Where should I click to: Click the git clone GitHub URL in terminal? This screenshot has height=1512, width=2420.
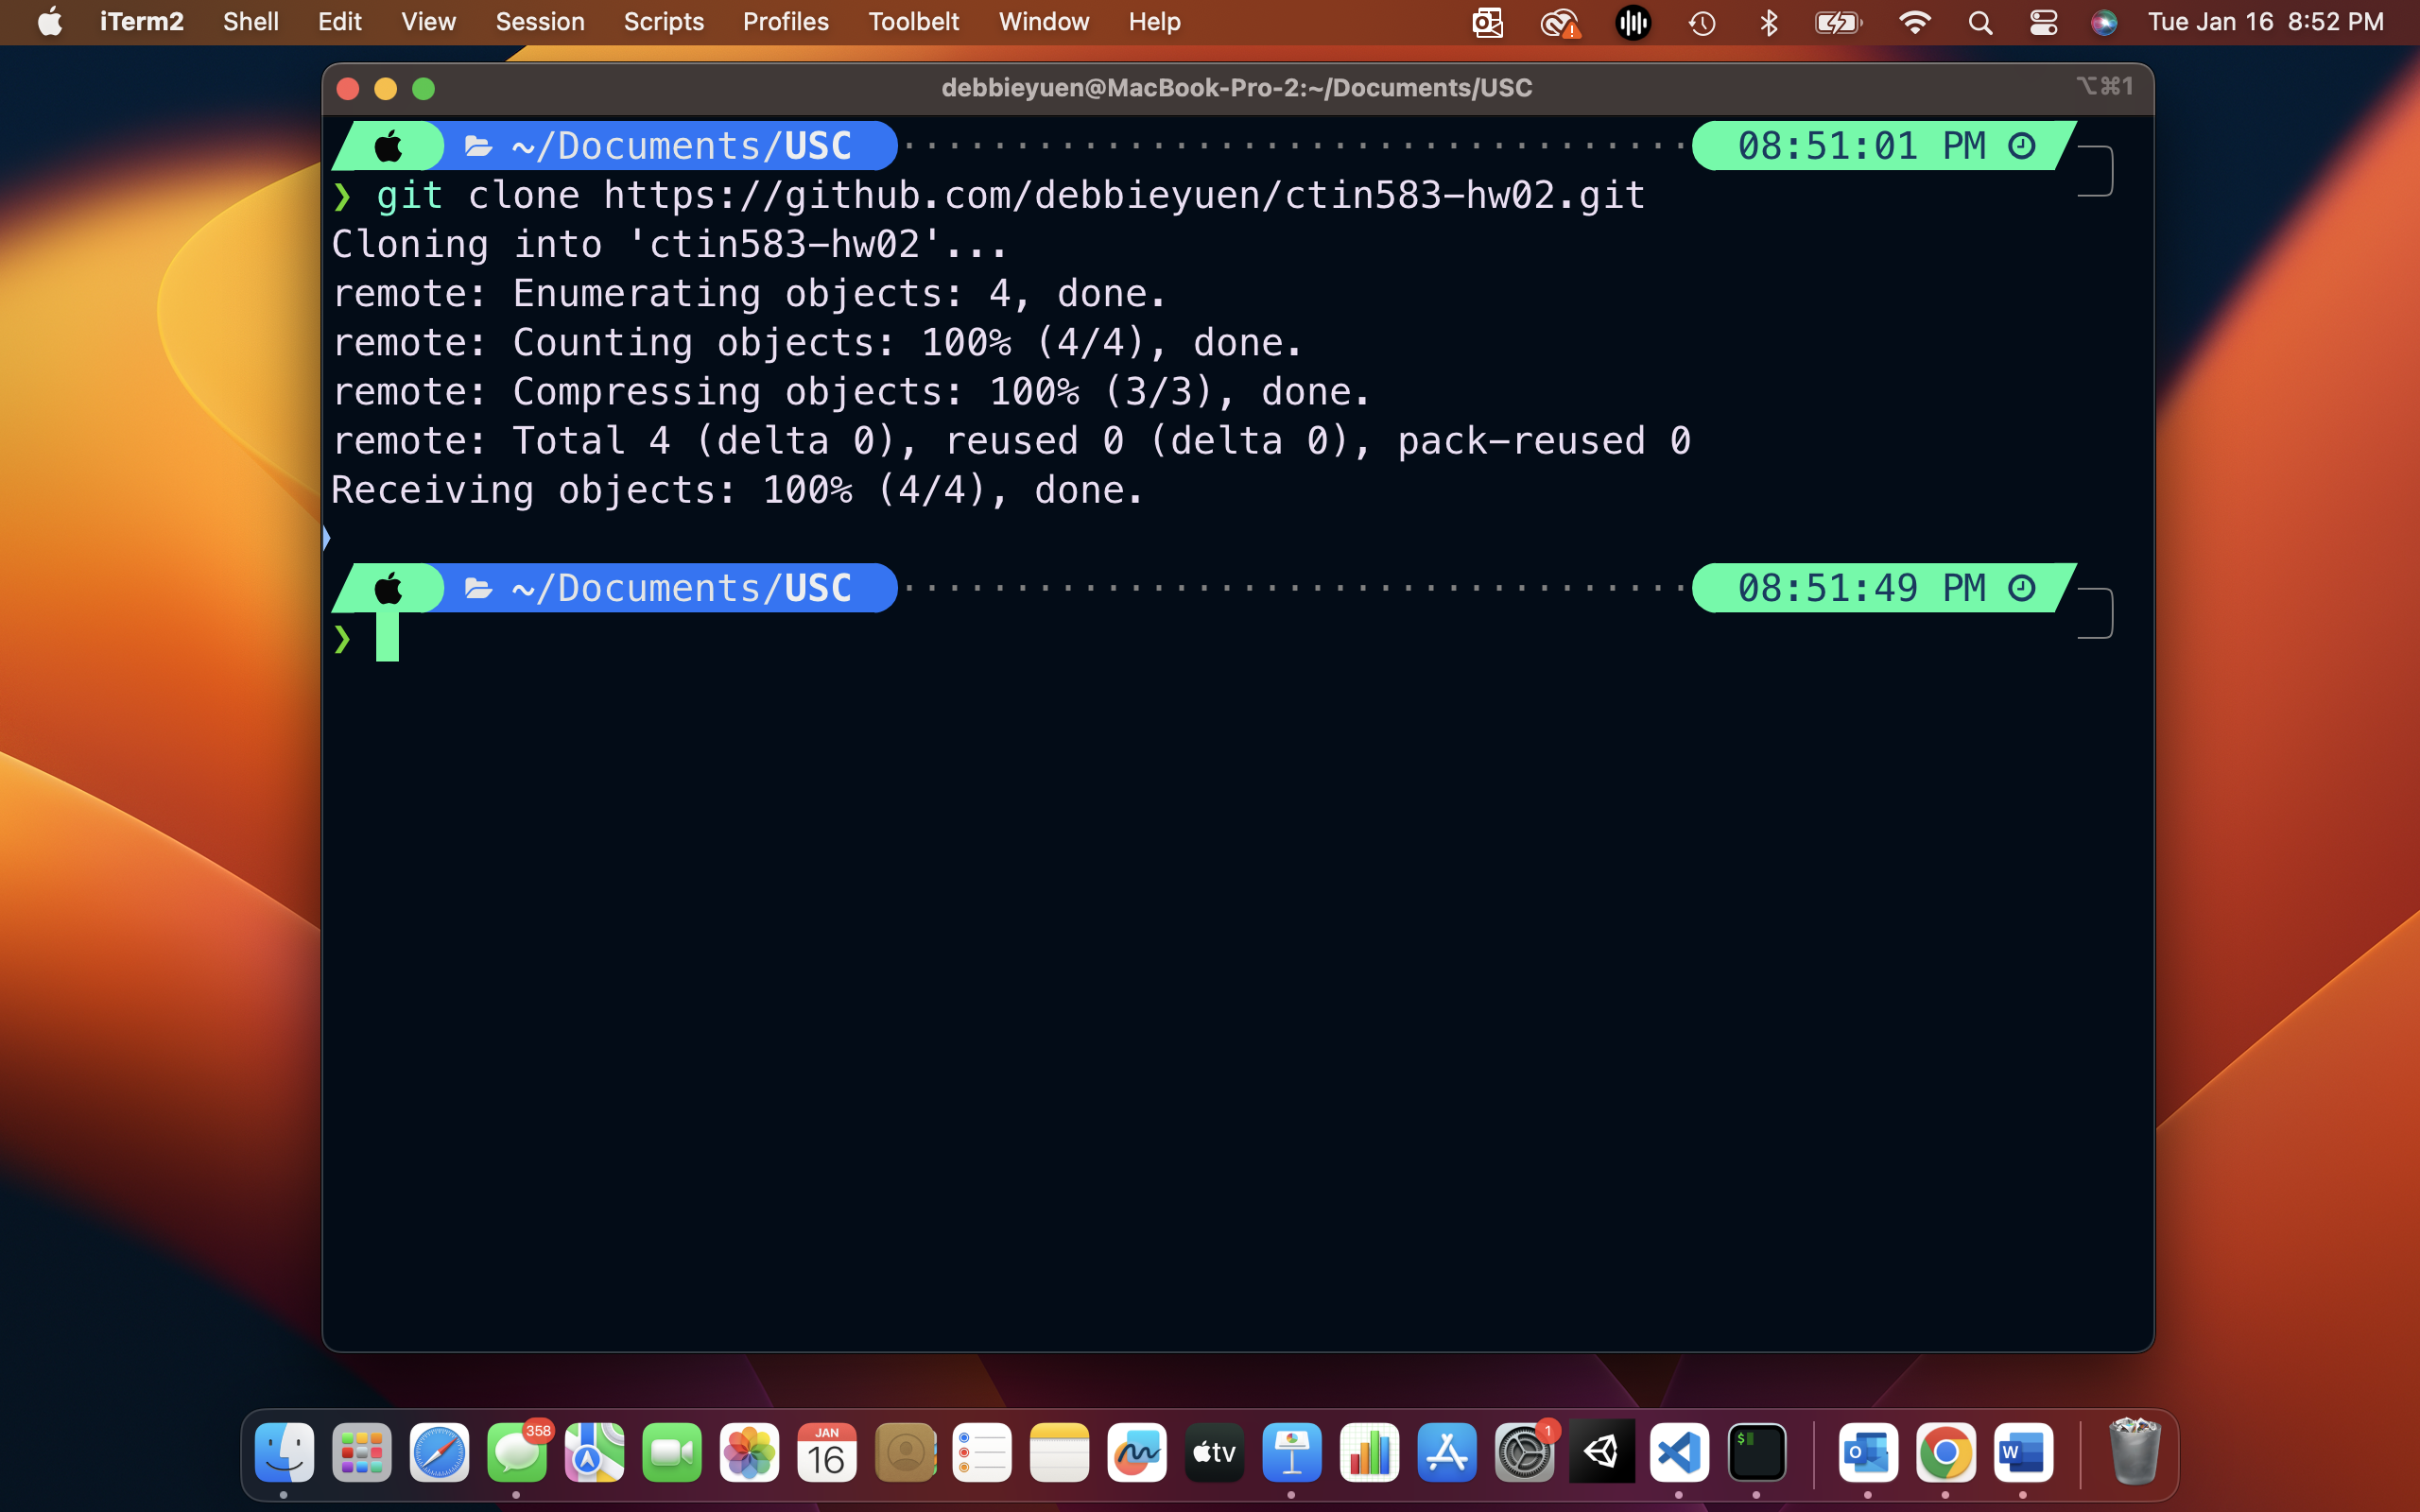pyautogui.click(x=1124, y=195)
